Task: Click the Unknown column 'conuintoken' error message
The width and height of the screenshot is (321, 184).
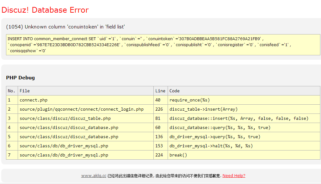Action: pos(65,27)
